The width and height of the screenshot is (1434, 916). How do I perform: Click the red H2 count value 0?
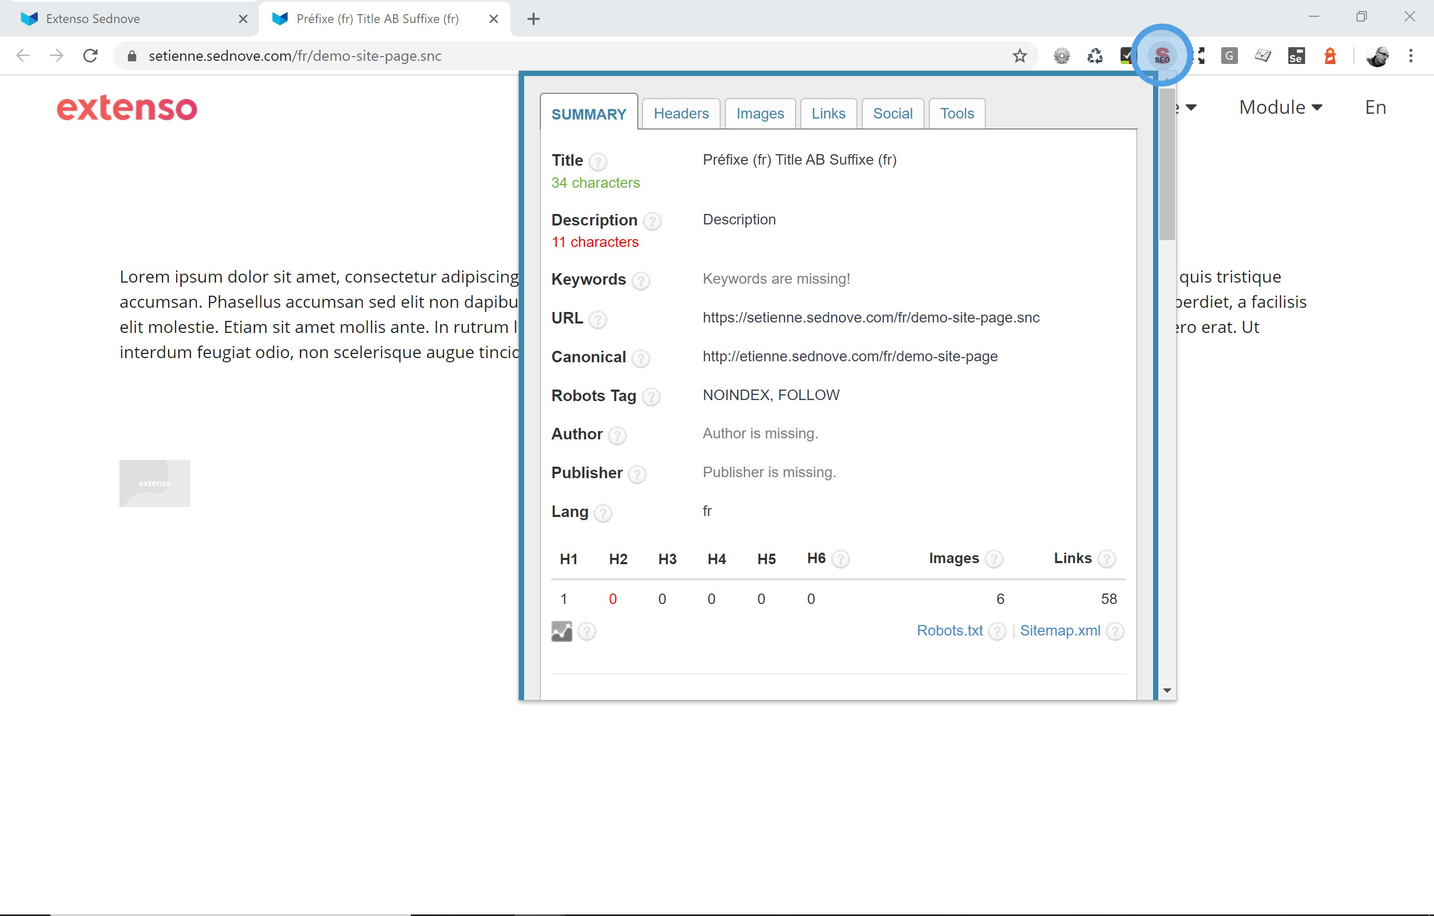tap(612, 599)
